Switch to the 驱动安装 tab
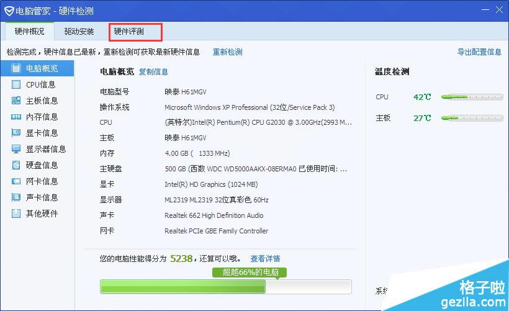Viewport: 509px width, 311px height. click(79, 32)
